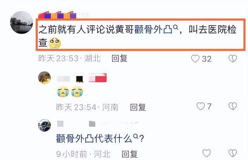Like the Hebei comment about 颧骨外凸

point(207,153)
